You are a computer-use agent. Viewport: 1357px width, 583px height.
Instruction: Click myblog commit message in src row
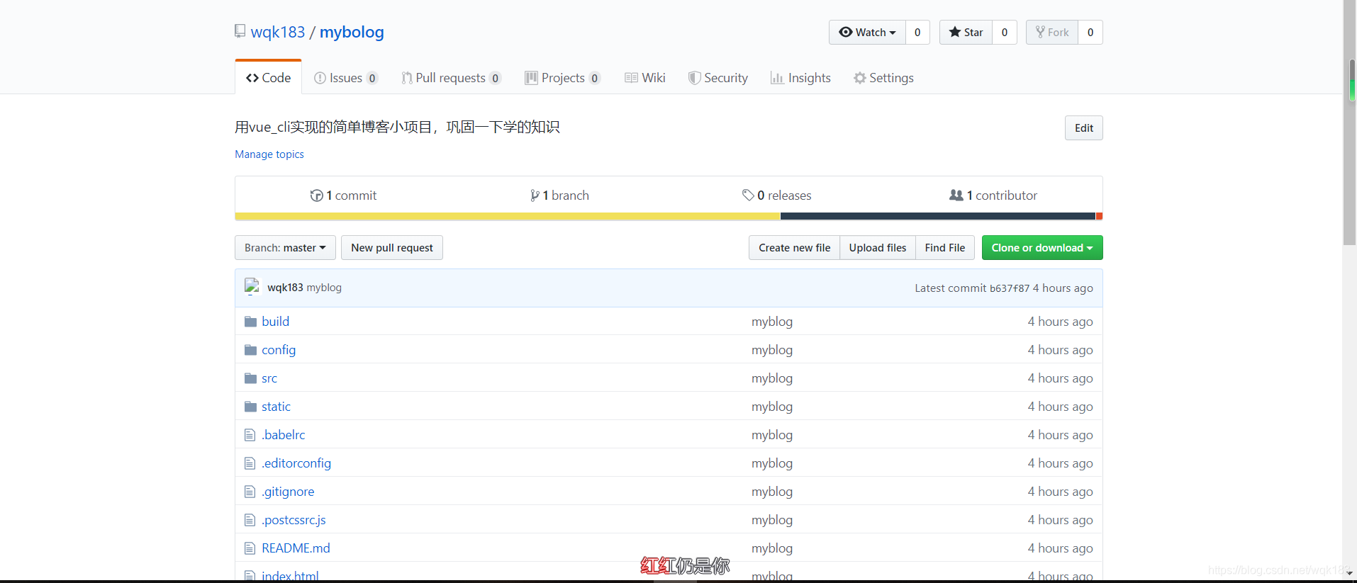[x=772, y=378]
